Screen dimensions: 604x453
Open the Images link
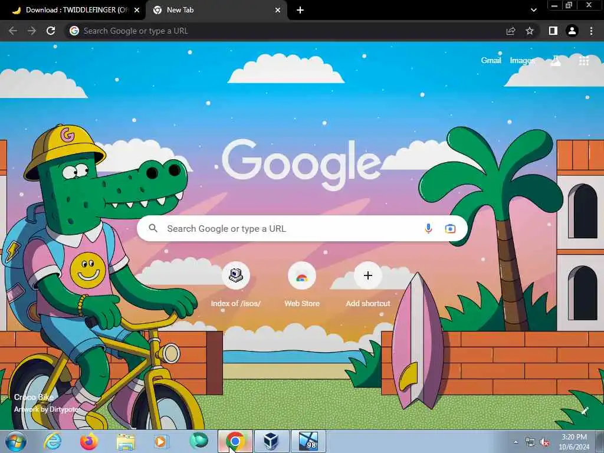(x=522, y=61)
